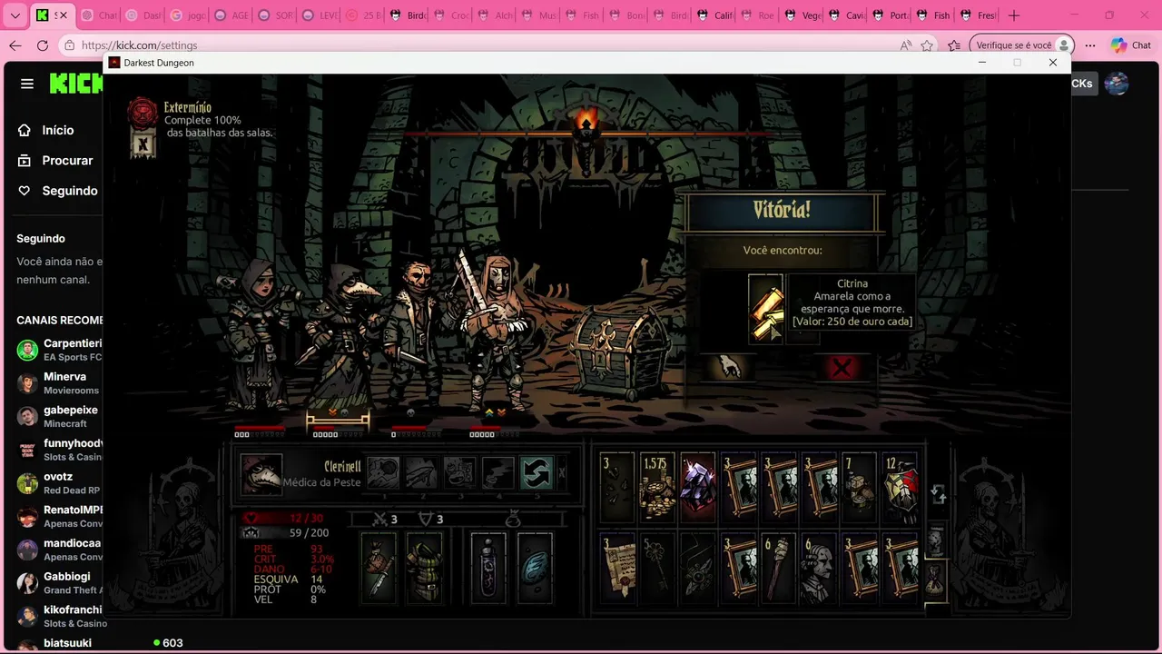Select the deed scroll stack in inventory
The height and width of the screenshot is (654, 1162).
click(x=617, y=568)
